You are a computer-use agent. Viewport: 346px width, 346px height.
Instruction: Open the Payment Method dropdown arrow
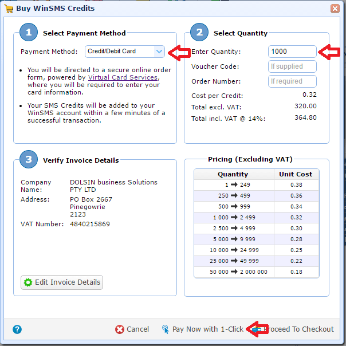(x=159, y=52)
